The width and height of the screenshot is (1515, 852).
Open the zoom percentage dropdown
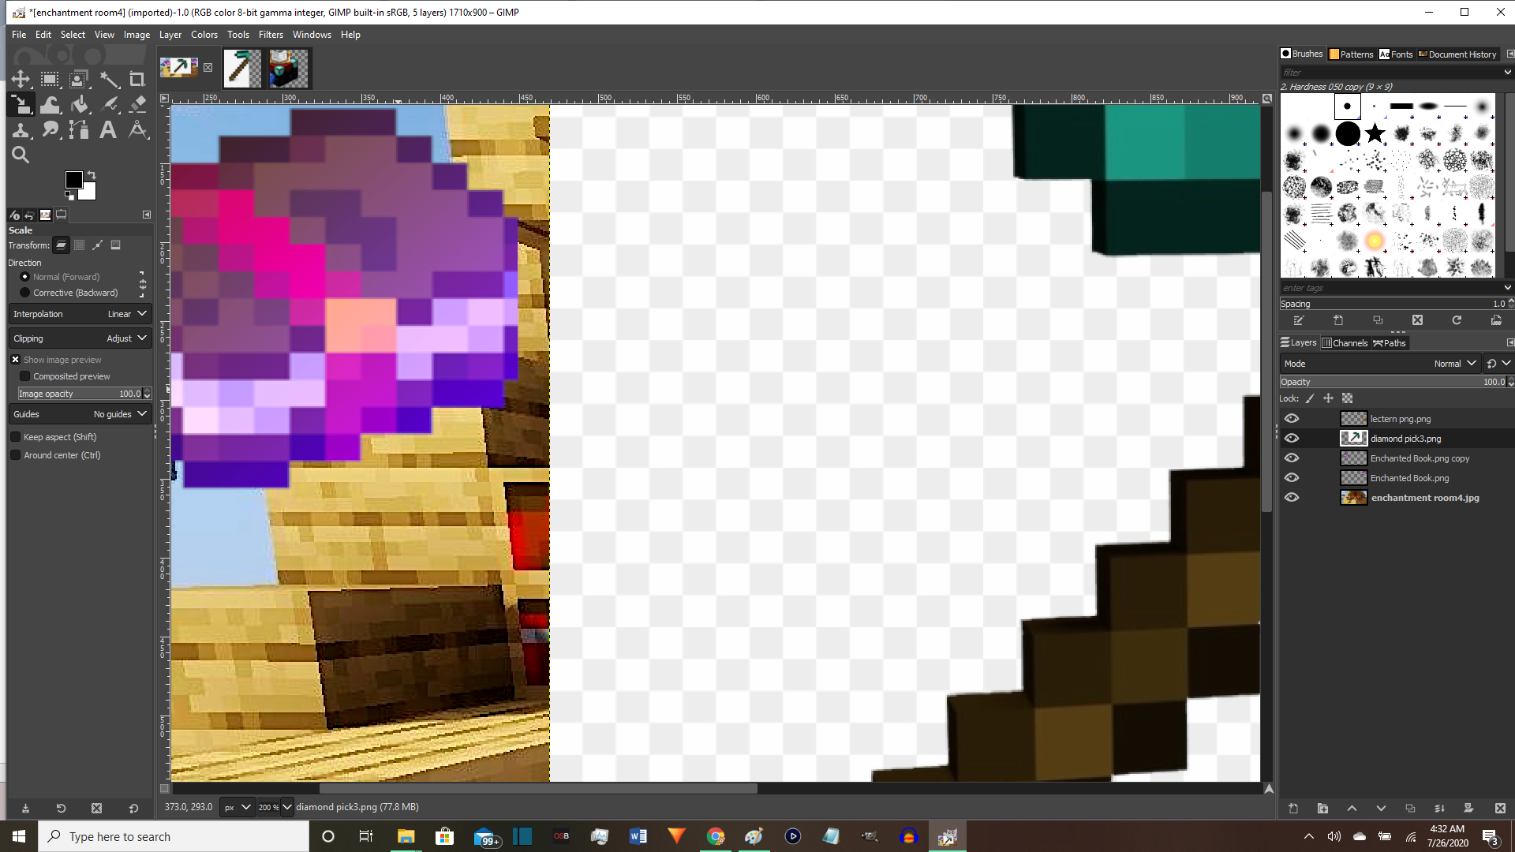(x=286, y=807)
